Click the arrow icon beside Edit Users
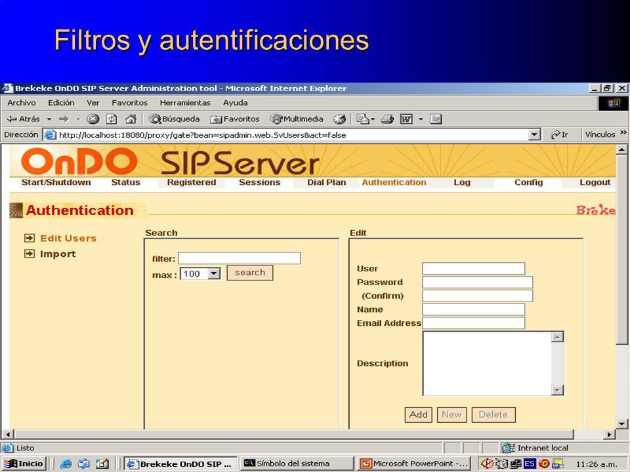 (30, 238)
